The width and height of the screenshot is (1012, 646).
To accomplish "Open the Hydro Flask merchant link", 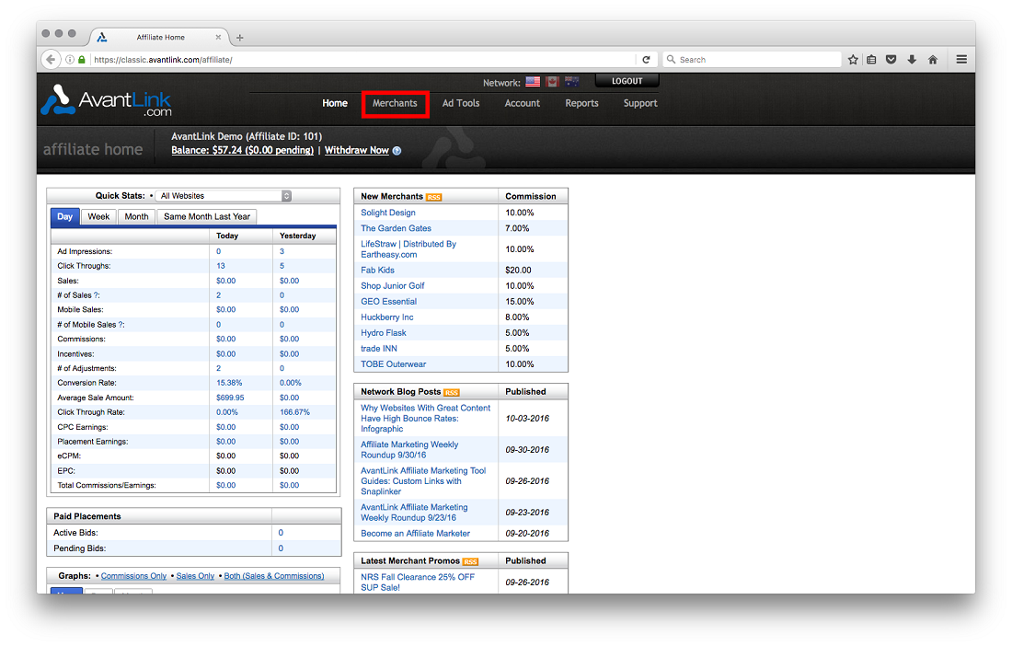I will click(383, 333).
